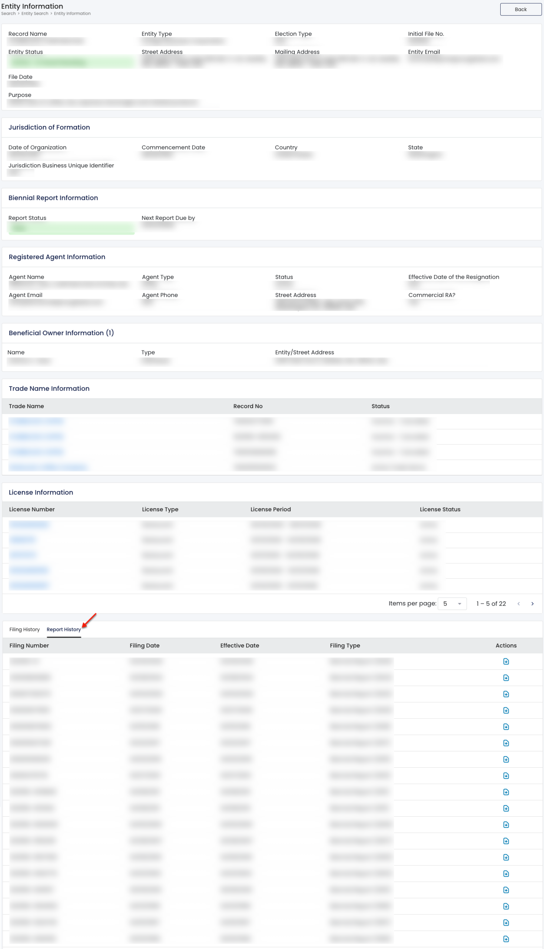Open the Items per page dropdown
The height and width of the screenshot is (949, 544).
pos(452,604)
